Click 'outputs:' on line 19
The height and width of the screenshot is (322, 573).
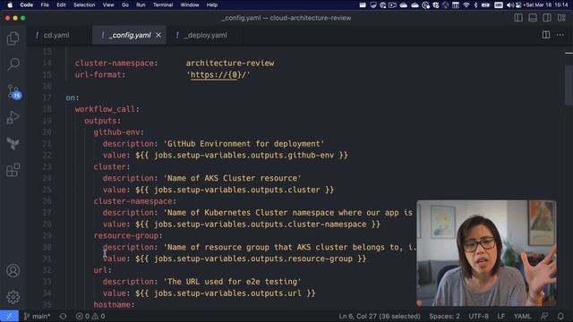point(102,121)
